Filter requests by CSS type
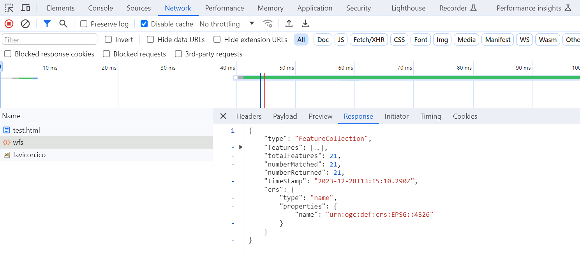This screenshot has width=580, height=256. 399,39
